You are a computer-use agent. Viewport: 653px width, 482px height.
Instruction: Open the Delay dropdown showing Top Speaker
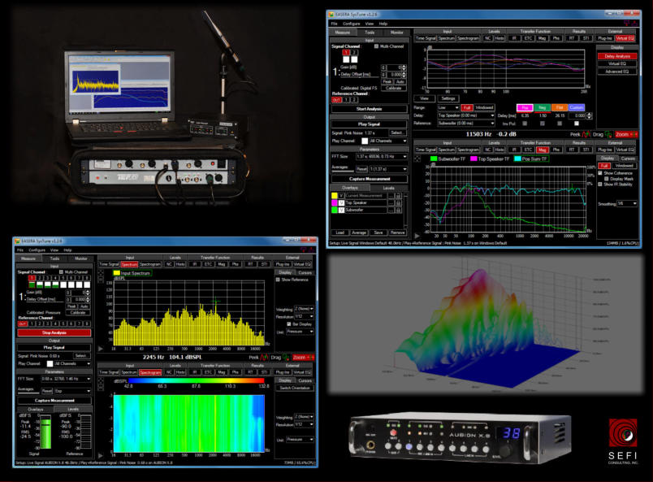(x=465, y=115)
